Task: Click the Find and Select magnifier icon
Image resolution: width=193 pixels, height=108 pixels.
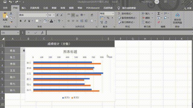Action: (x=166, y=18)
